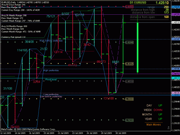
Task: Select the 168 distance-from-open value
Action: pyautogui.click(x=166, y=17)
